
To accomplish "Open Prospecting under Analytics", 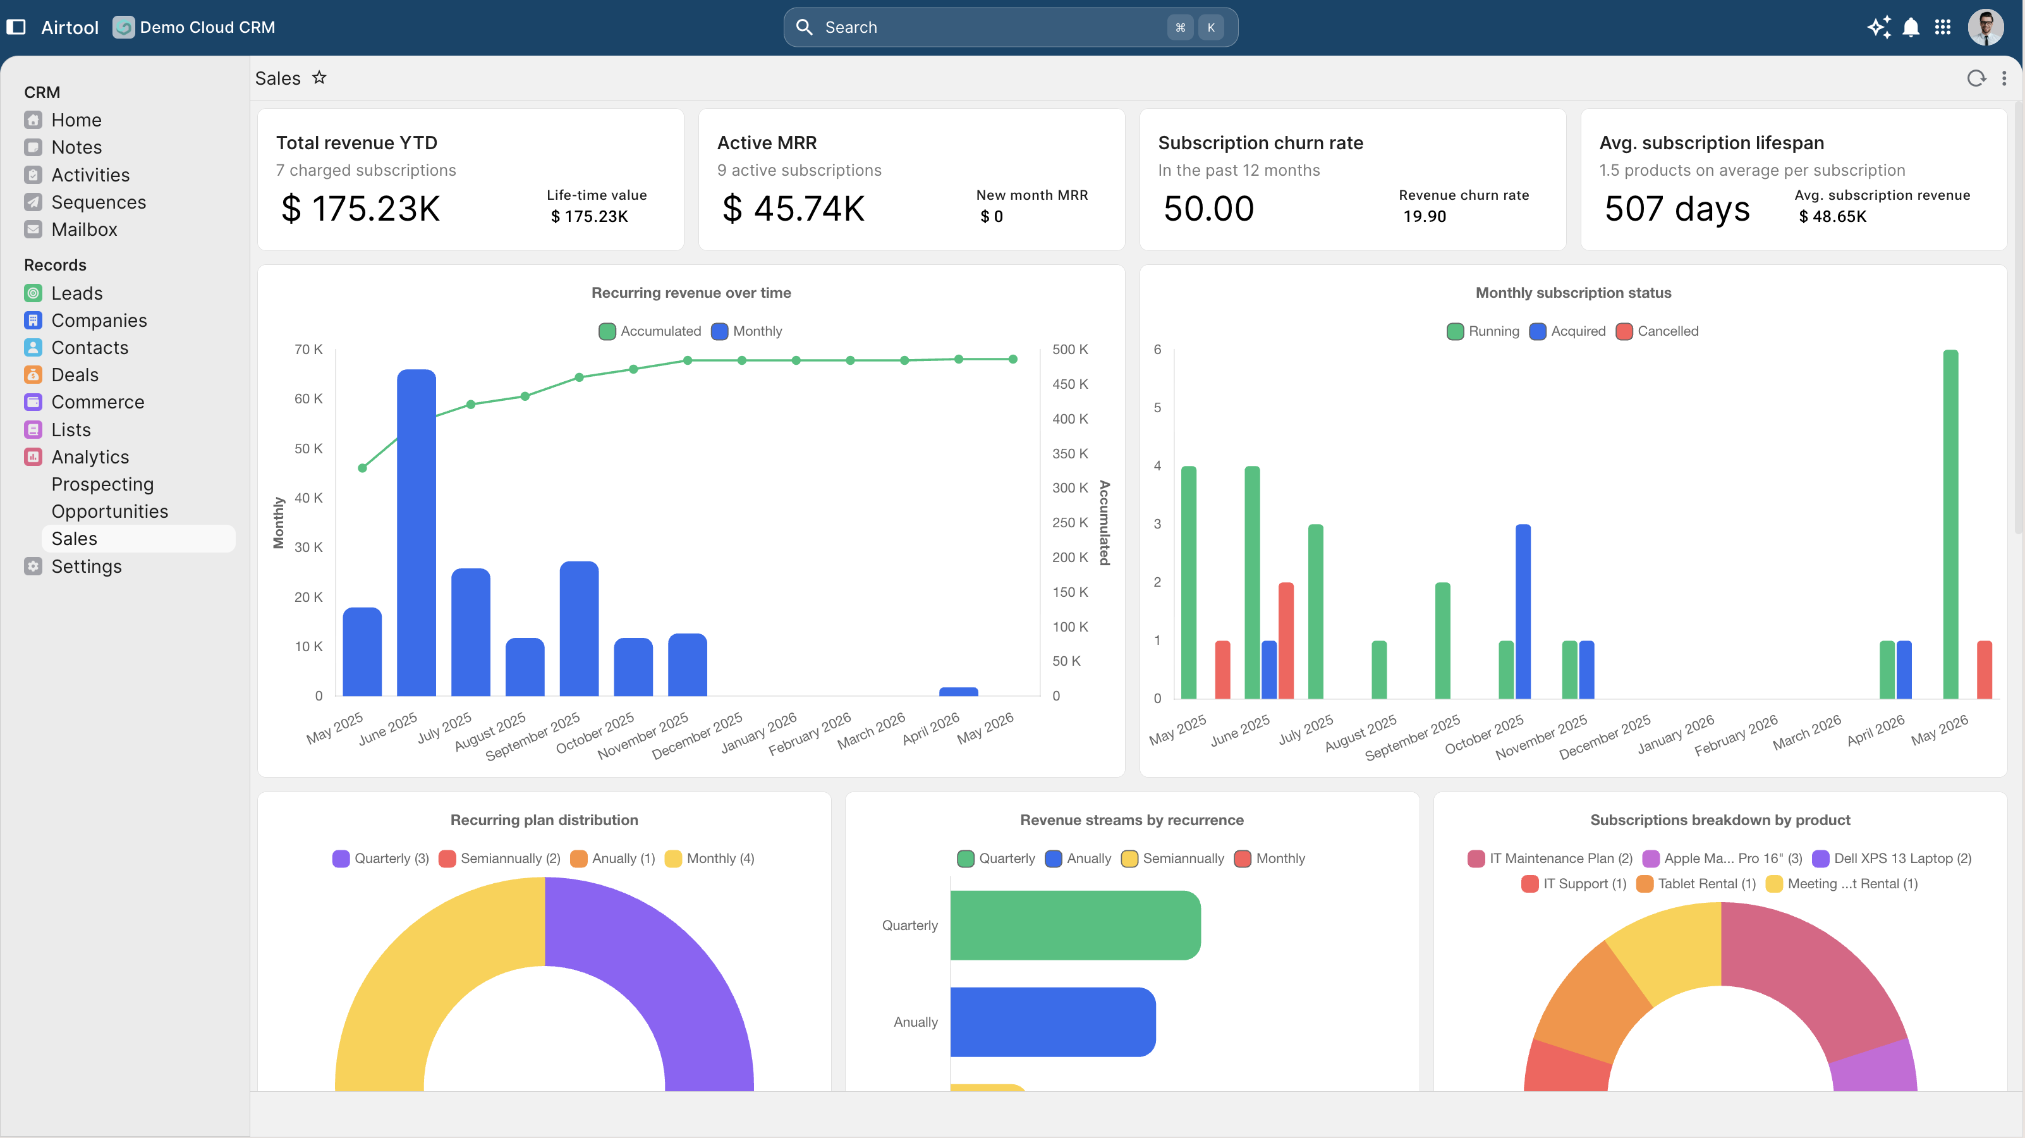I will tap(102, 484).
